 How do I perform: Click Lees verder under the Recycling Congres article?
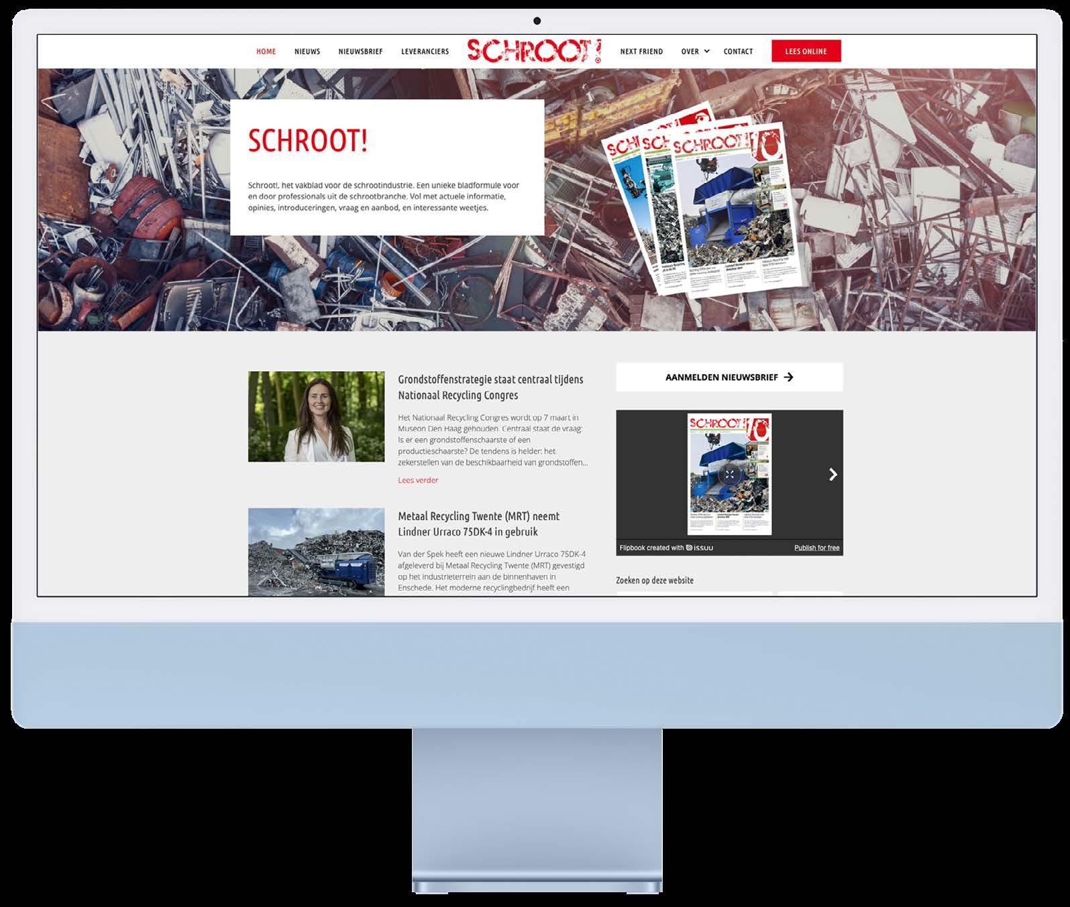(418, 480)
